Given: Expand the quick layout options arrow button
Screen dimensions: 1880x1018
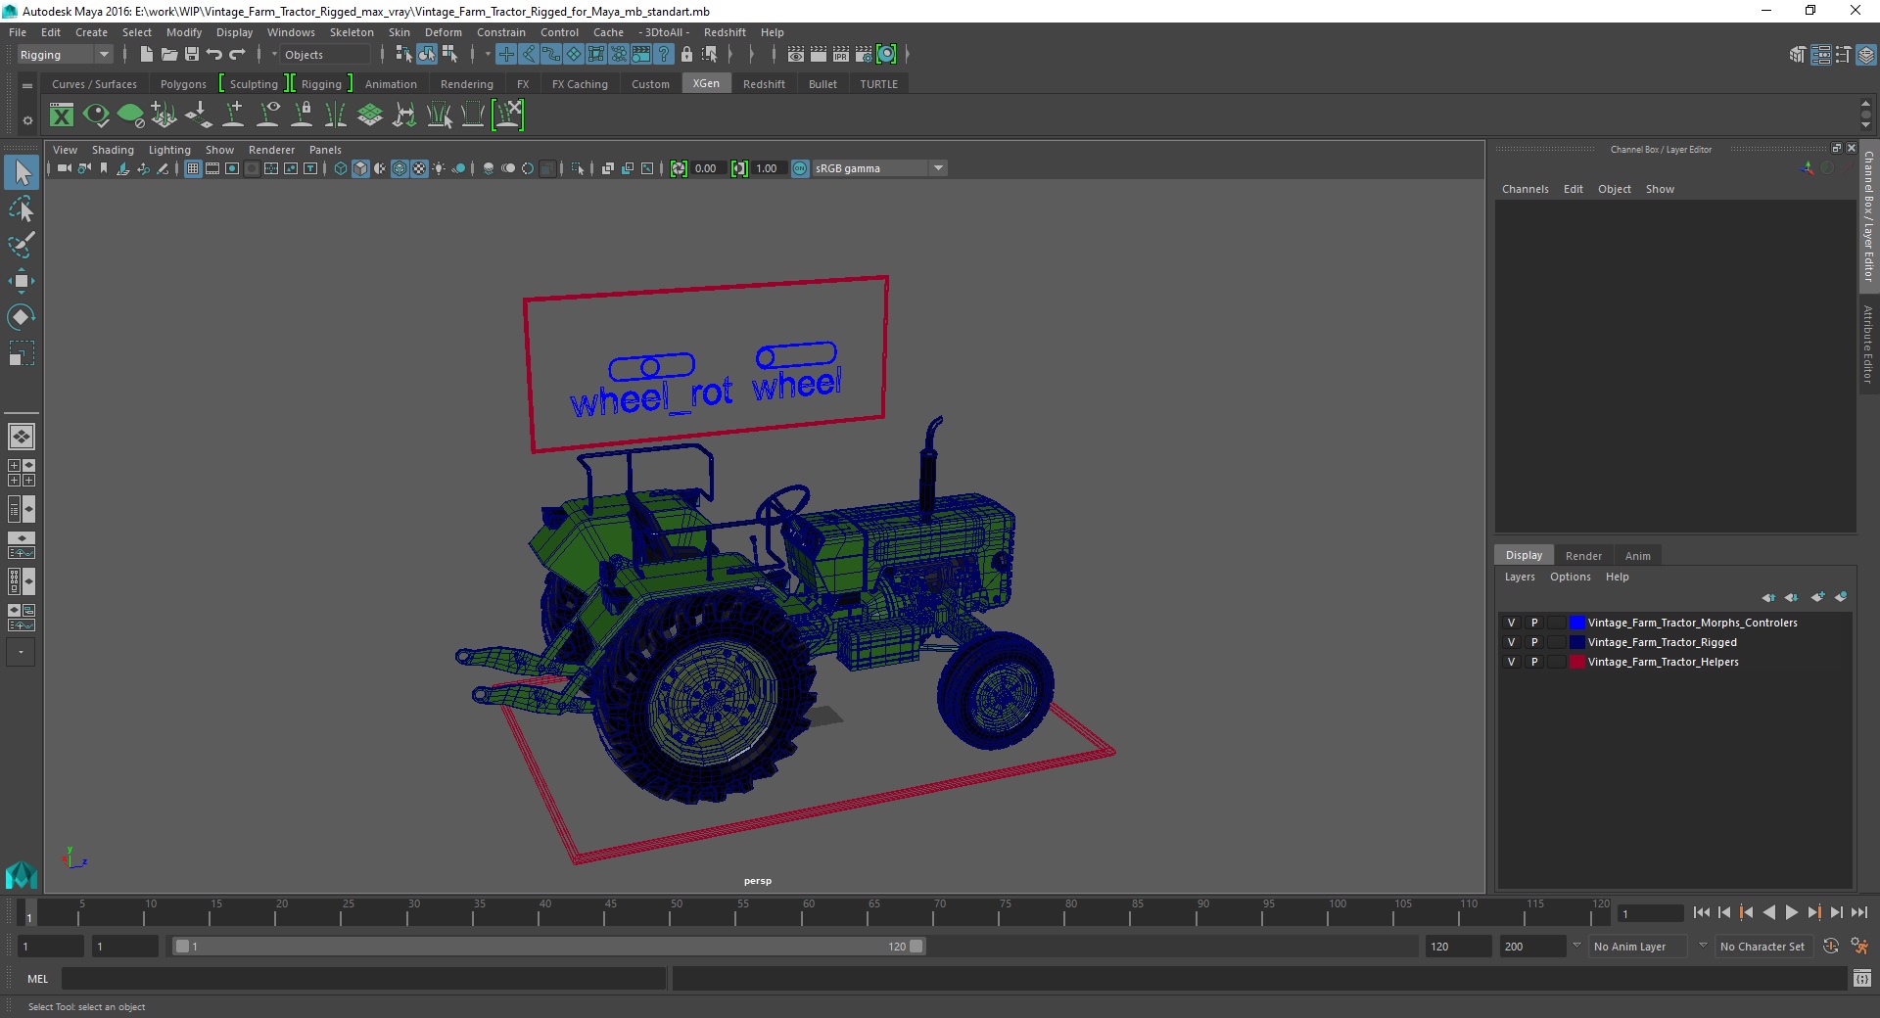Looking at the screenshot, I should pyautogui.click(x=22, y=652).
